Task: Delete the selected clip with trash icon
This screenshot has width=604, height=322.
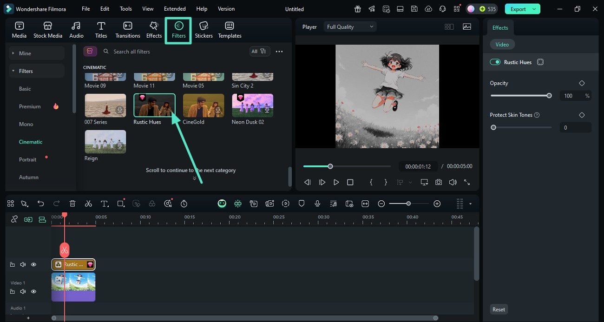Action: [x=72, y=204]
